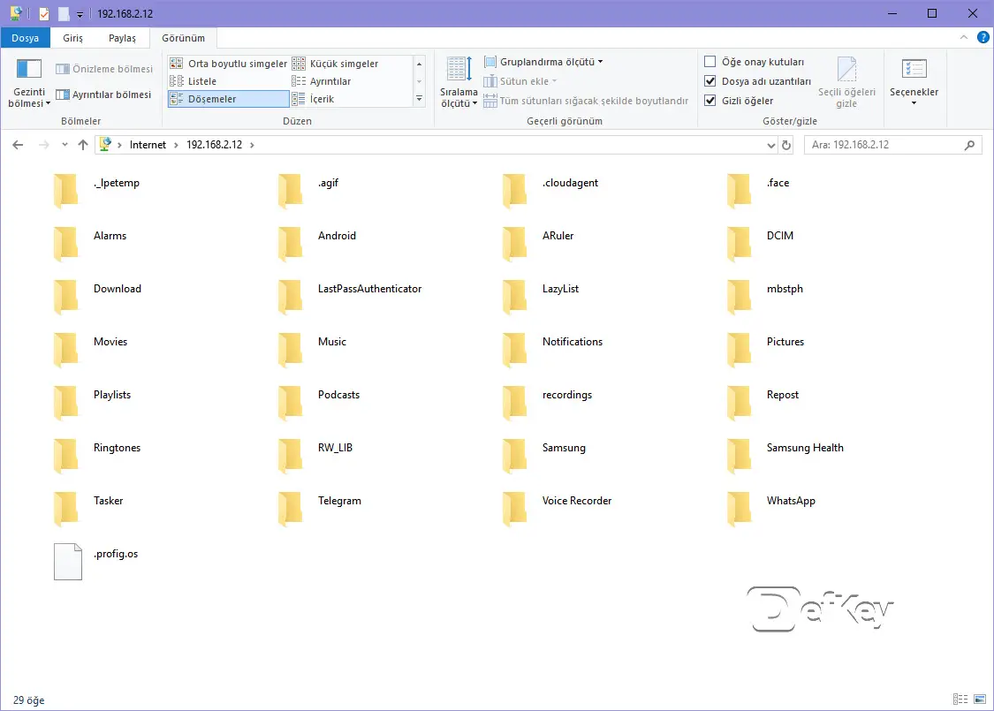Switch to the Giriş tab

(x=73, y=38)
